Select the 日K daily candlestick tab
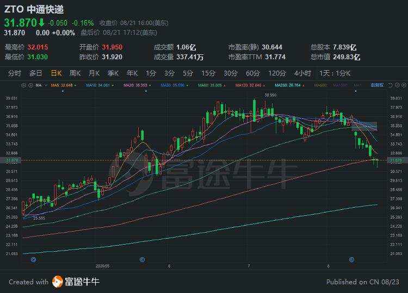This screenshot has width=408, height=293. click(x=56, y=73)
